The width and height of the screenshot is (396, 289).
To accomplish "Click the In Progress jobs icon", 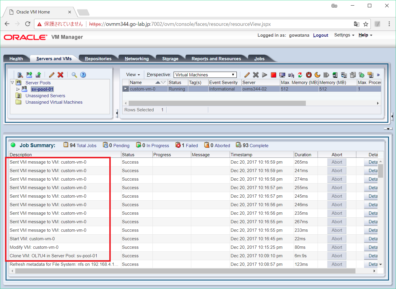I will (139, 145).
